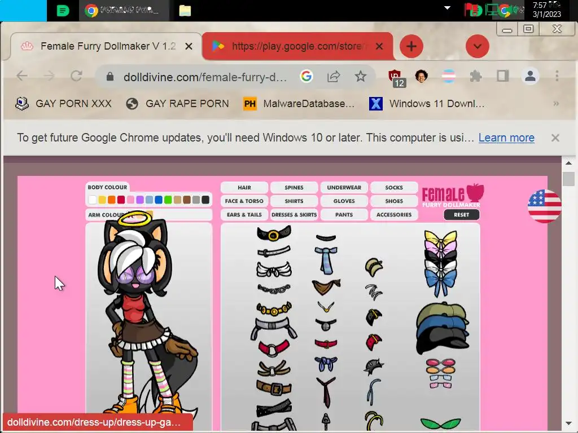Add the orange round sunglasses

click(440, 370)
